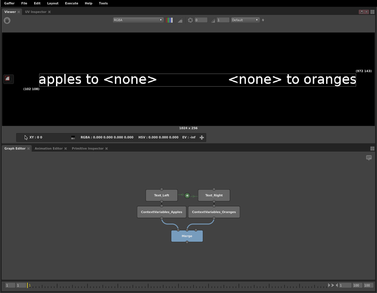The height and width of the screenshot is (293, 377).
Task: Open the Viewer panel layout grid icon
Action: 372,12
